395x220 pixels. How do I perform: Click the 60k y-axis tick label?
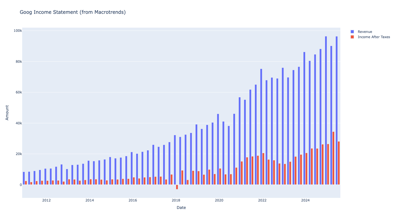18,92
